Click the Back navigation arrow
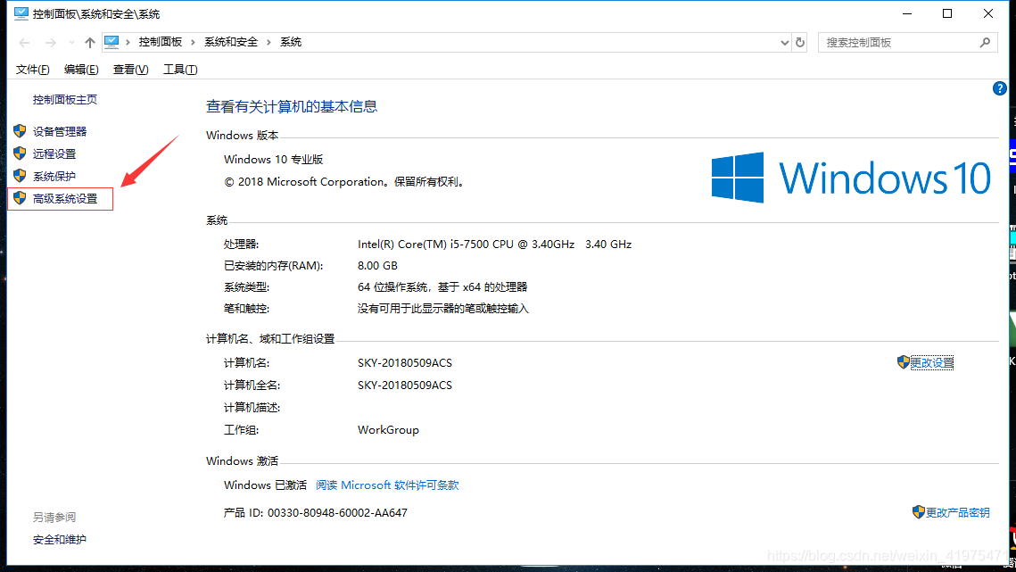Viewport: 1016px width, 572px height. 25,43
